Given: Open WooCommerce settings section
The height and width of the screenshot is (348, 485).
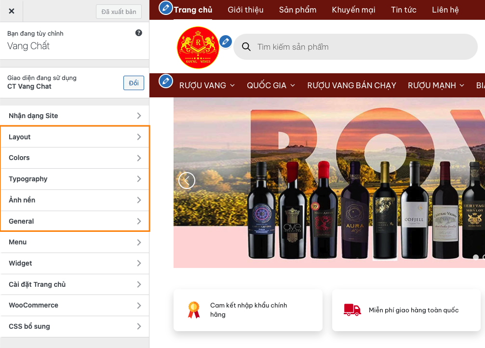Looking at the screenshot, I should pyautogui.click(x=75, y=305).
